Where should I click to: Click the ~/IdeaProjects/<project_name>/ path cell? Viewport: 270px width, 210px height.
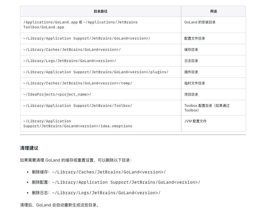coord(101,94)
